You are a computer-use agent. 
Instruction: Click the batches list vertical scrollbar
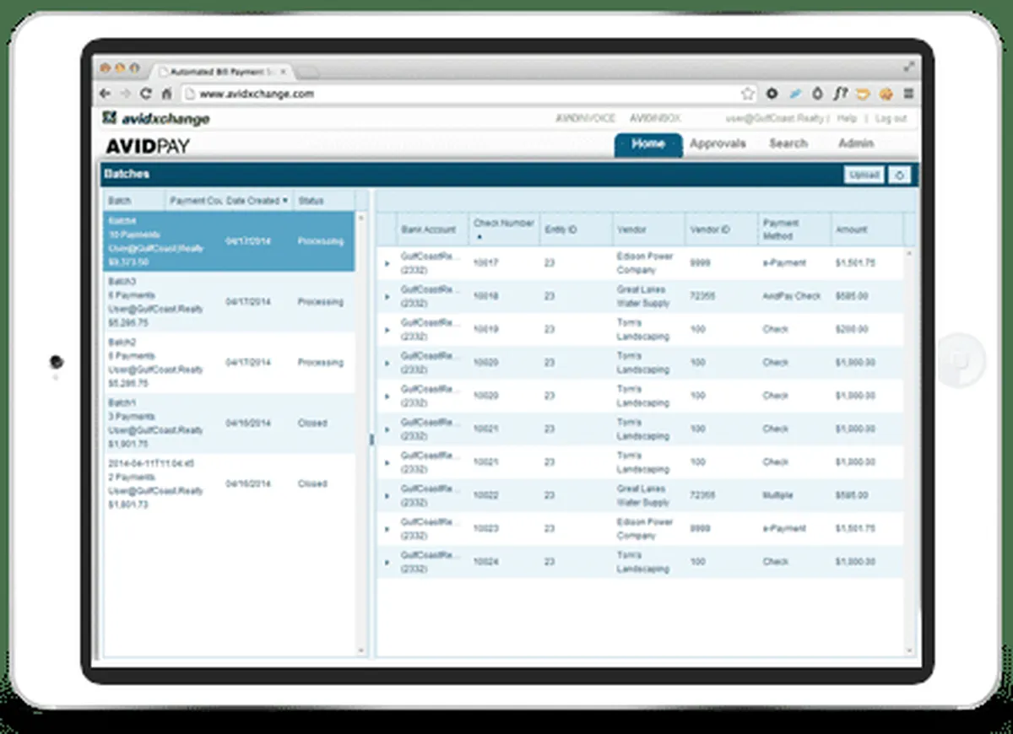(362, 434)
